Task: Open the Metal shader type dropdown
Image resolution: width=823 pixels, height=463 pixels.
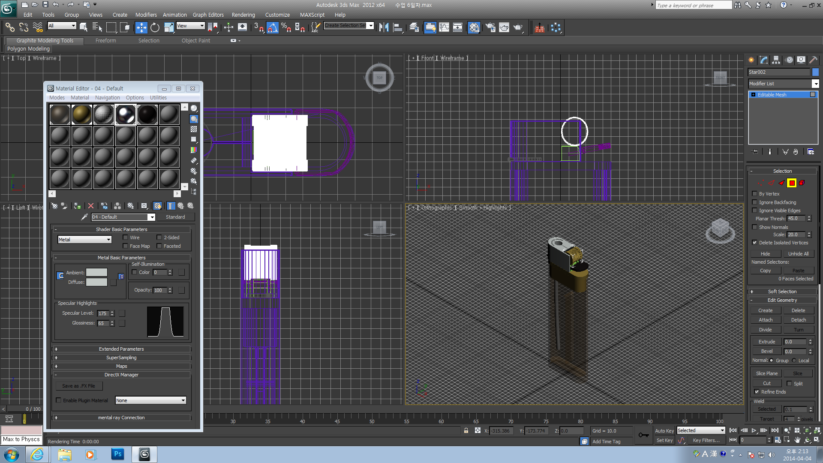Action: coord(84,240)
